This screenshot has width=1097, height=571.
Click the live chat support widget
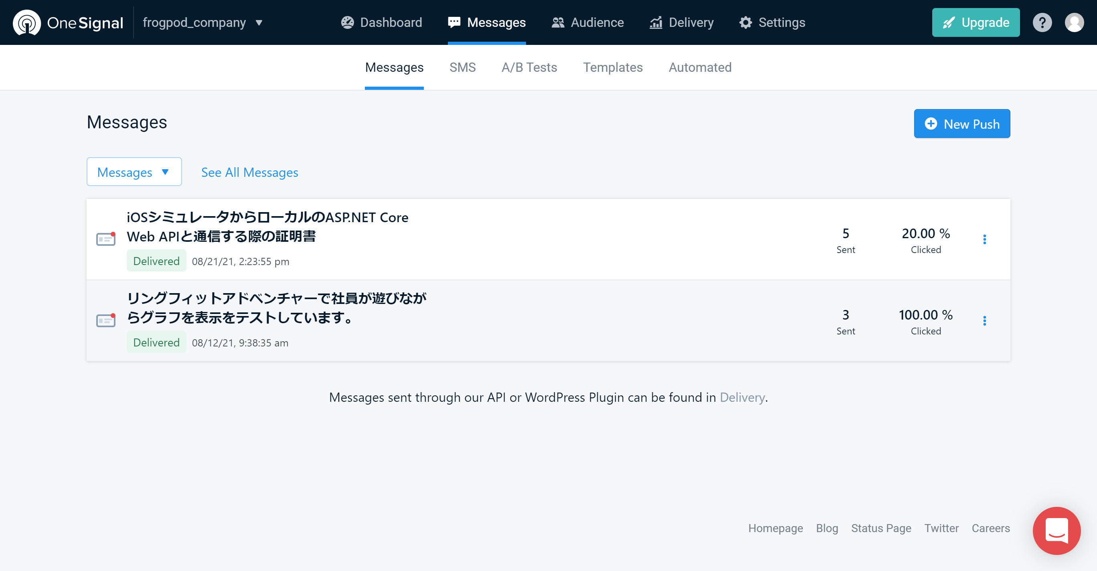point(1057,531)
